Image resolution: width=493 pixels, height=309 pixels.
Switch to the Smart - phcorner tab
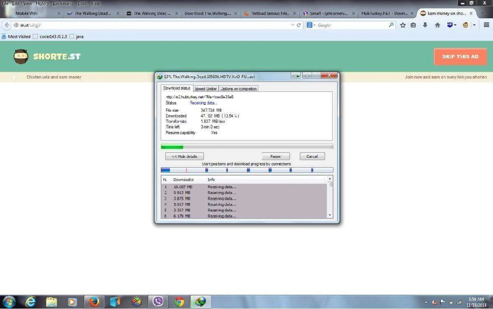click(x=329, y=14)
